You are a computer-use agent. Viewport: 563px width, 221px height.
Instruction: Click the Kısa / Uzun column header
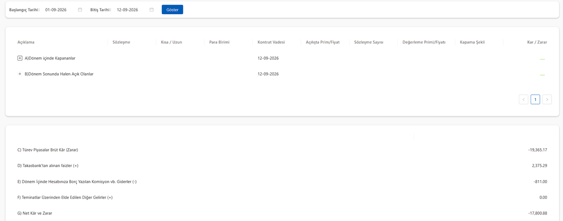(171, 42)
